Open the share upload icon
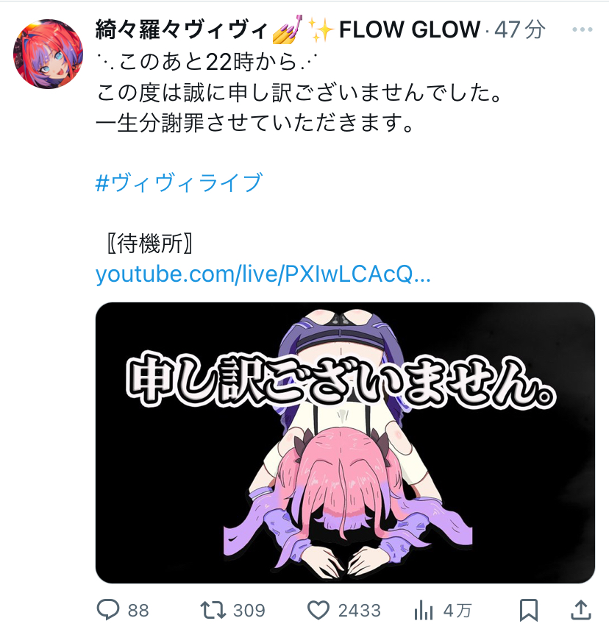 click(x=581, y=609)
